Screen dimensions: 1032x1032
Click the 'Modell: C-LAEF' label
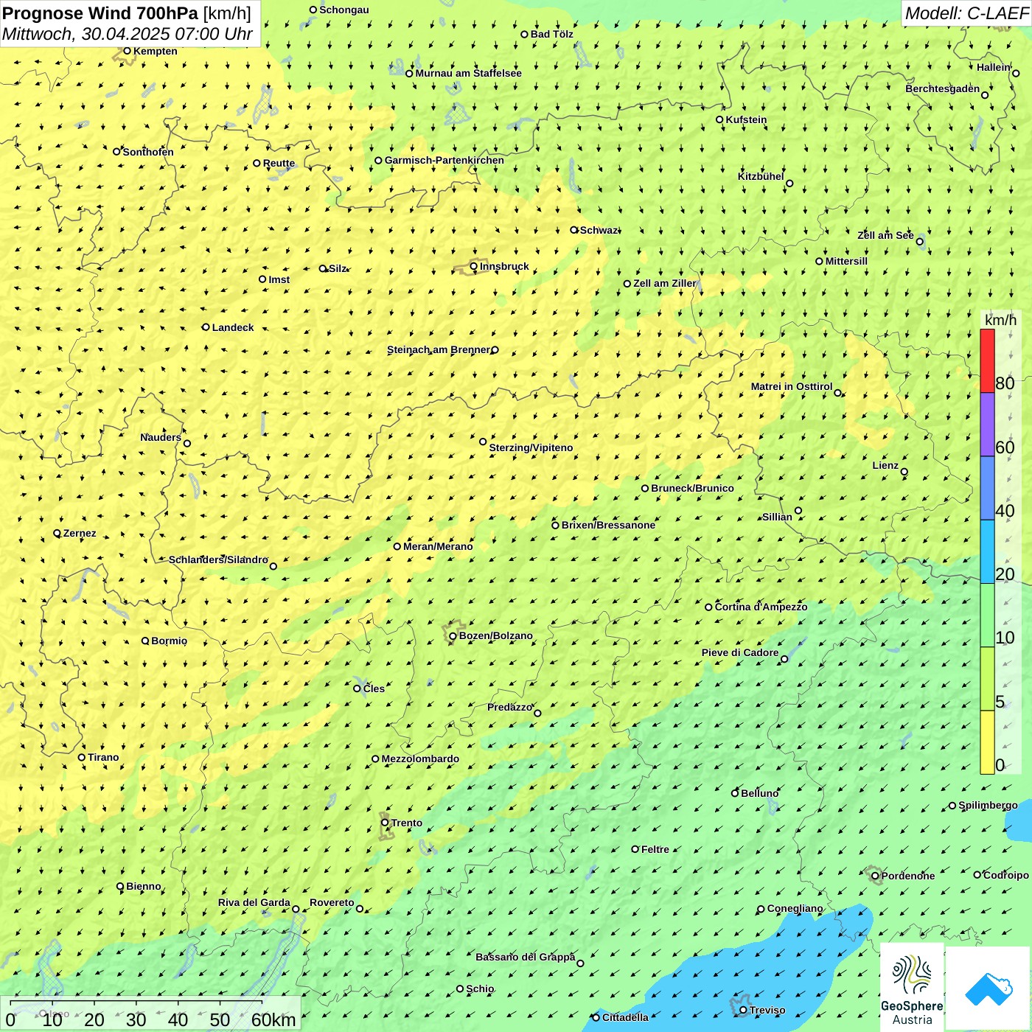(x=966, y=13)
